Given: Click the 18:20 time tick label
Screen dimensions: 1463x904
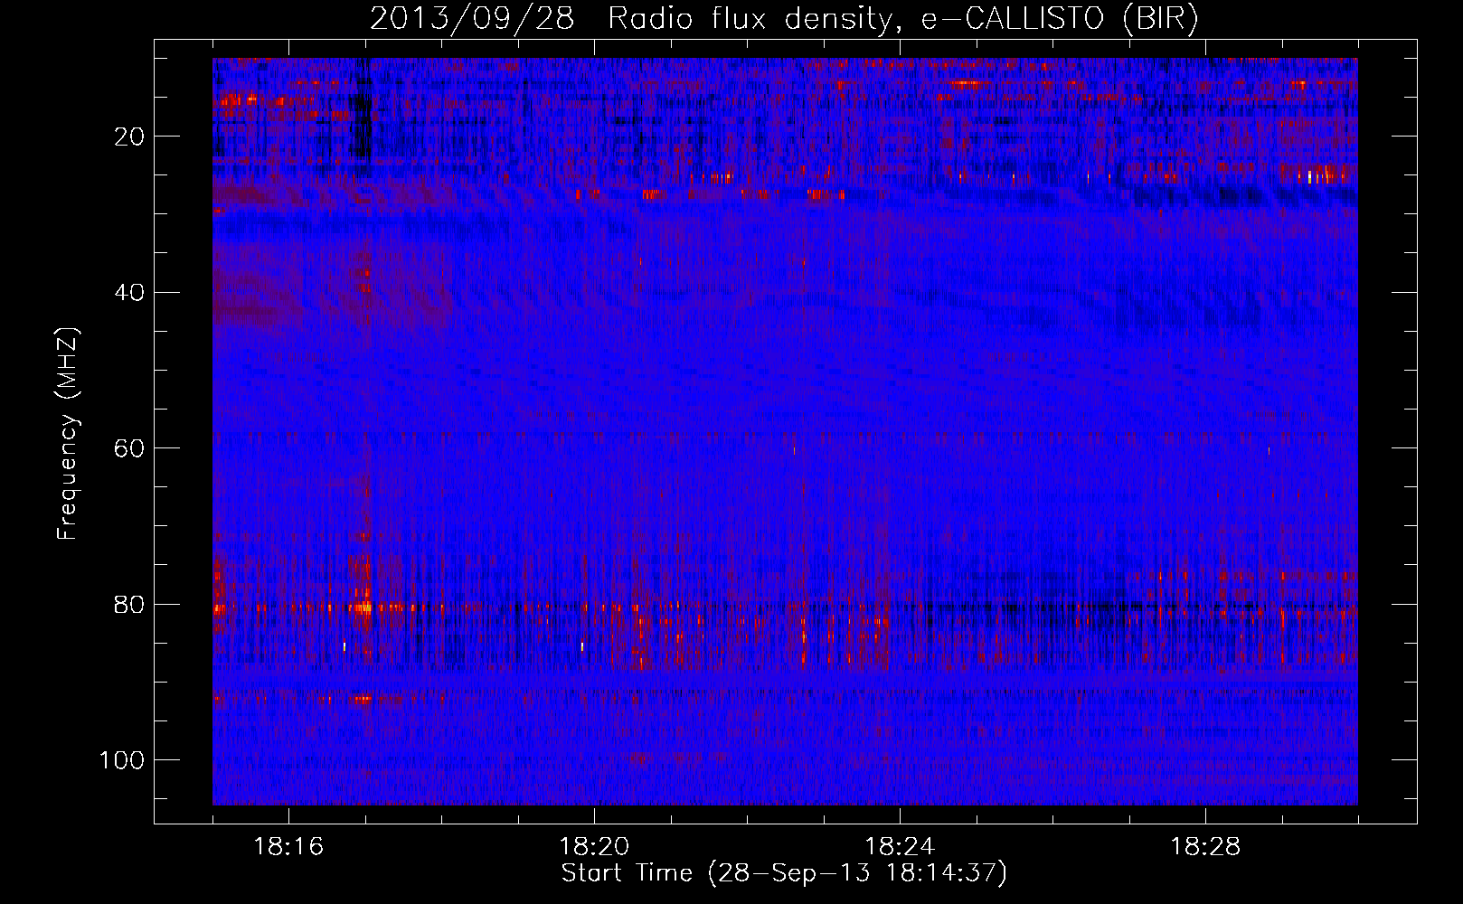Looking at the screenshot, I should pos(594,847).
